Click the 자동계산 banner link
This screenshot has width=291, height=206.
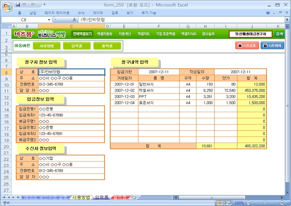pos(125,34)
